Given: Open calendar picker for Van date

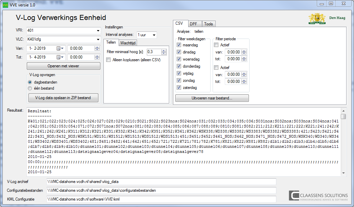Looking at the screenshot, I should coord(60,48).
